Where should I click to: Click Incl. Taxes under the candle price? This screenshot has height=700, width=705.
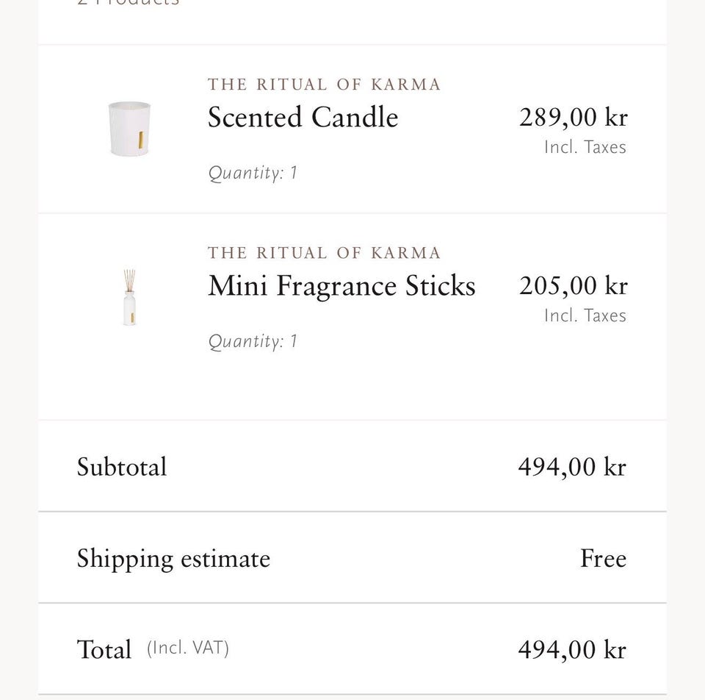(x=585, y=147)
